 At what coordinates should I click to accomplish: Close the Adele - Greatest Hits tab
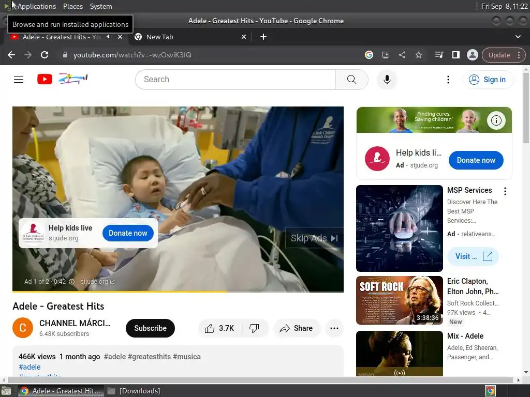[120, 37]
